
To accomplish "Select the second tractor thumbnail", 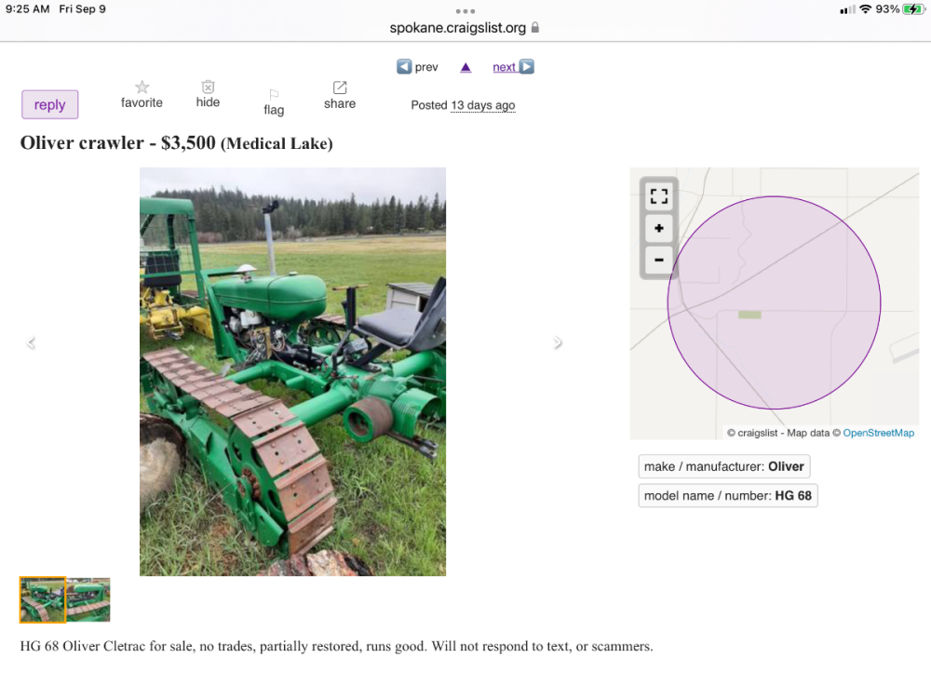I will 88,599.
